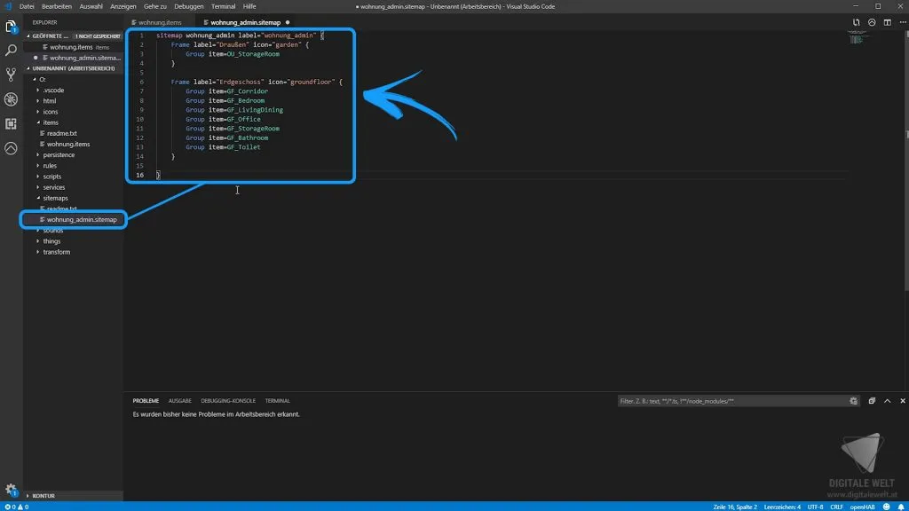This screenshot has height=511, width=909.
Task: Change language mode openHAB in status bar
Action: [x=862, y=507]
